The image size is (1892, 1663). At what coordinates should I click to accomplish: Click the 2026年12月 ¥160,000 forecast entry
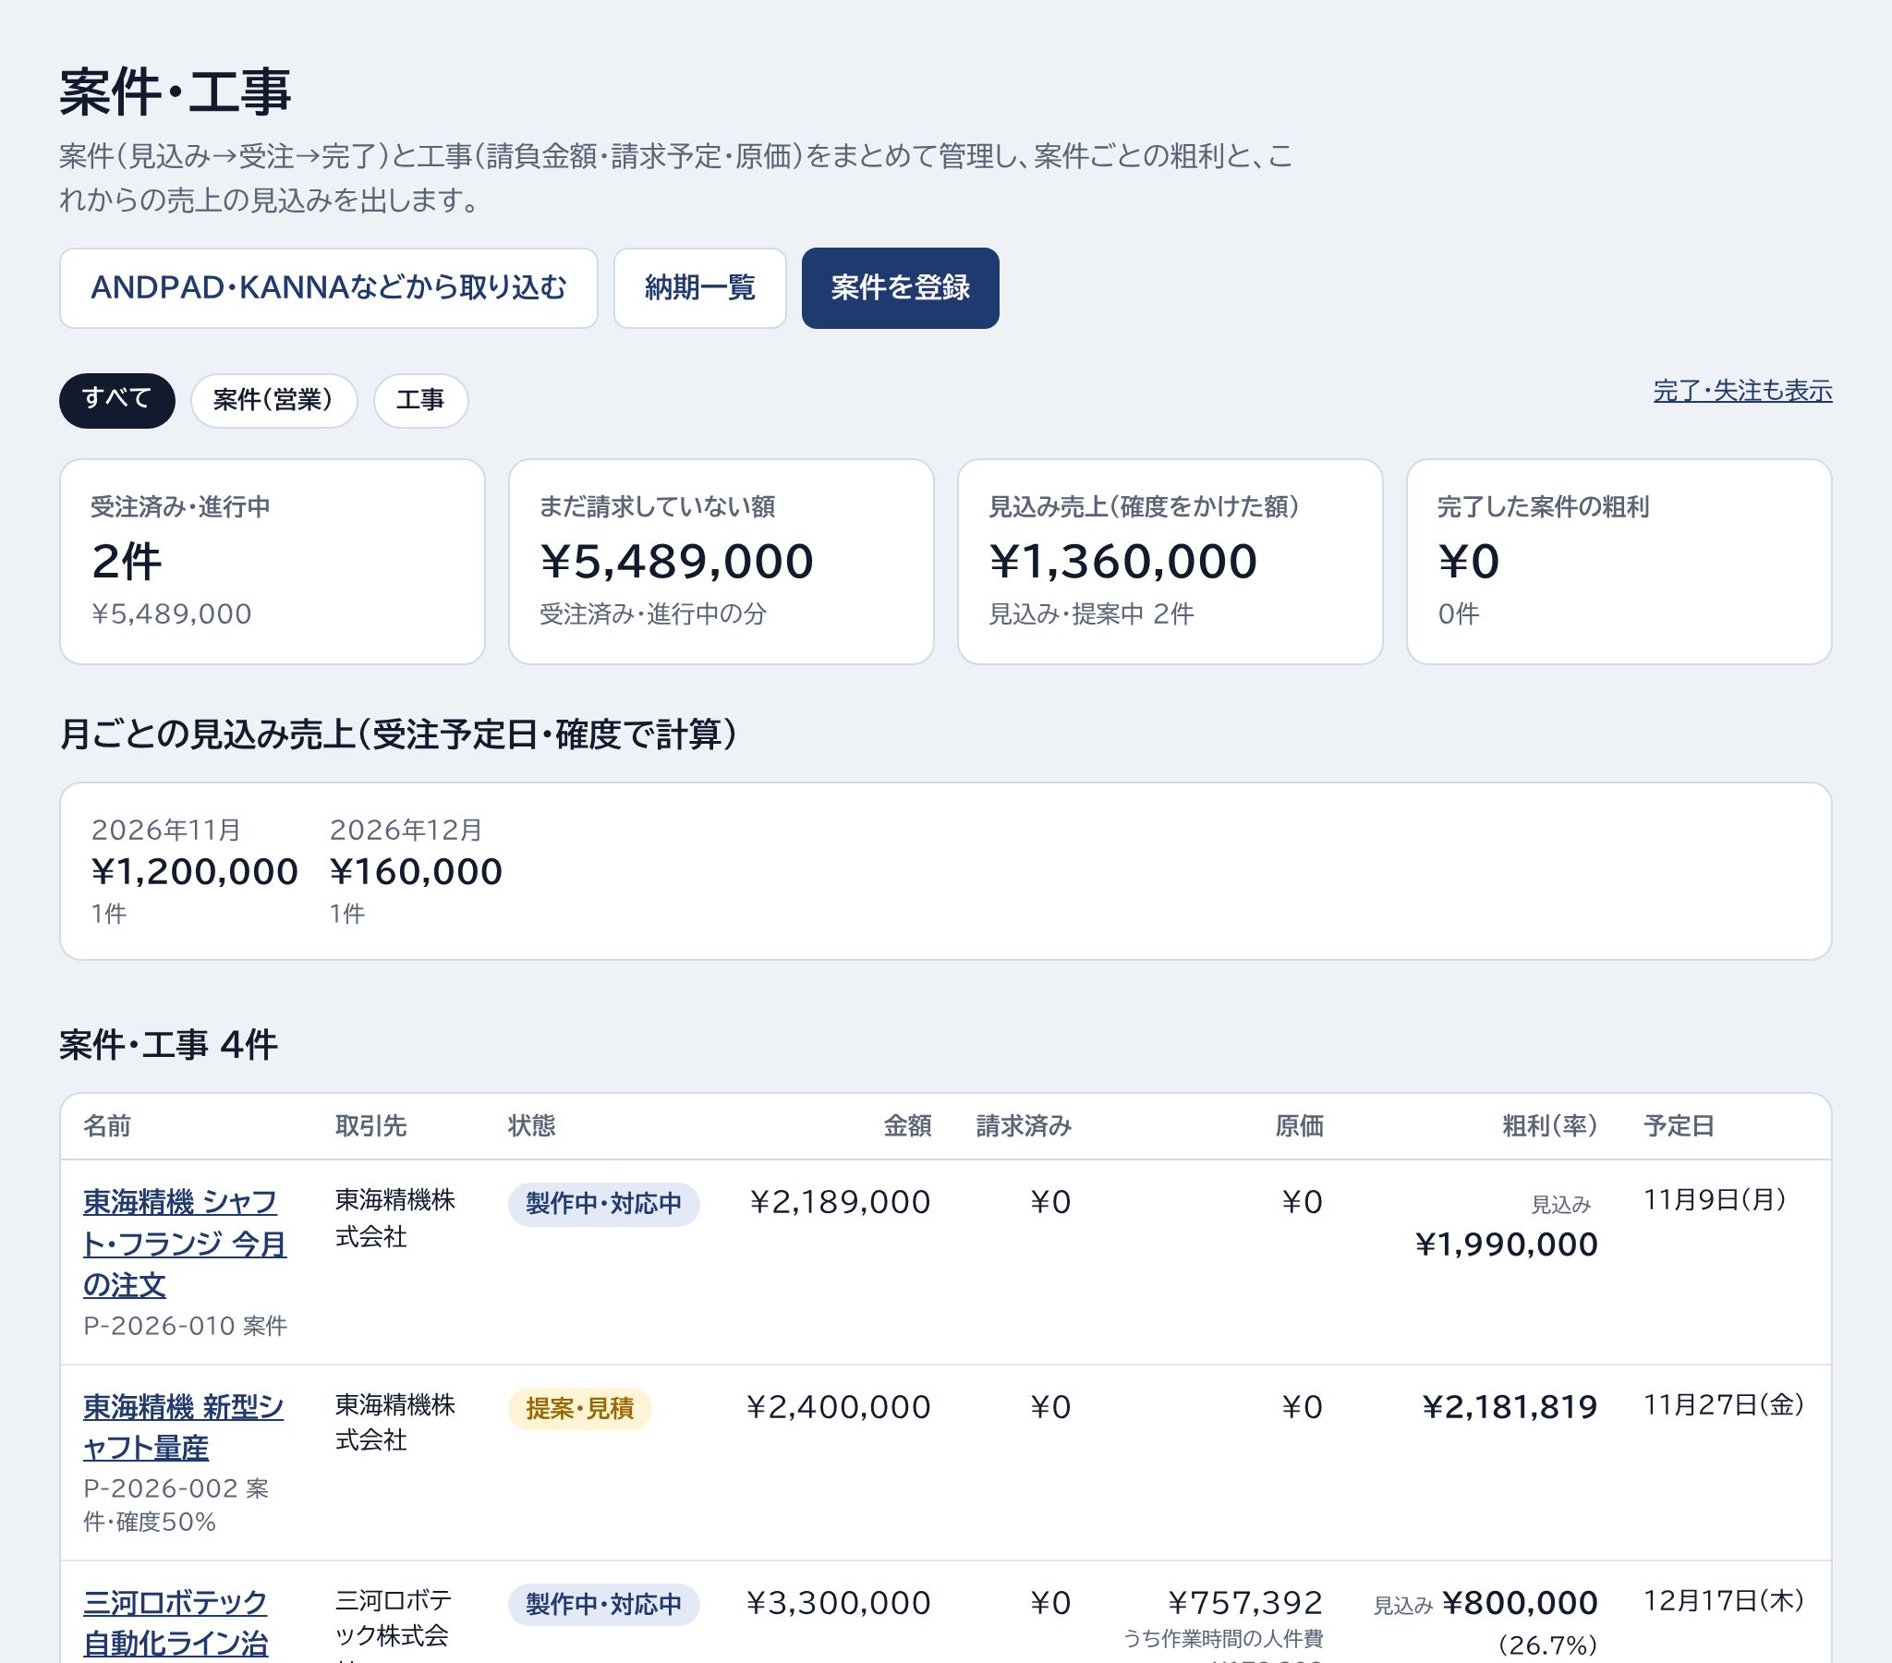coord(416,870)
